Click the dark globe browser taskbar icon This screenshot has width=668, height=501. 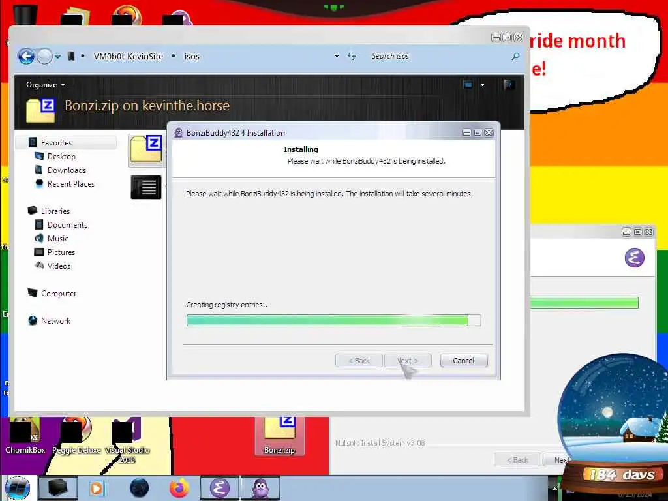point(139,488)
